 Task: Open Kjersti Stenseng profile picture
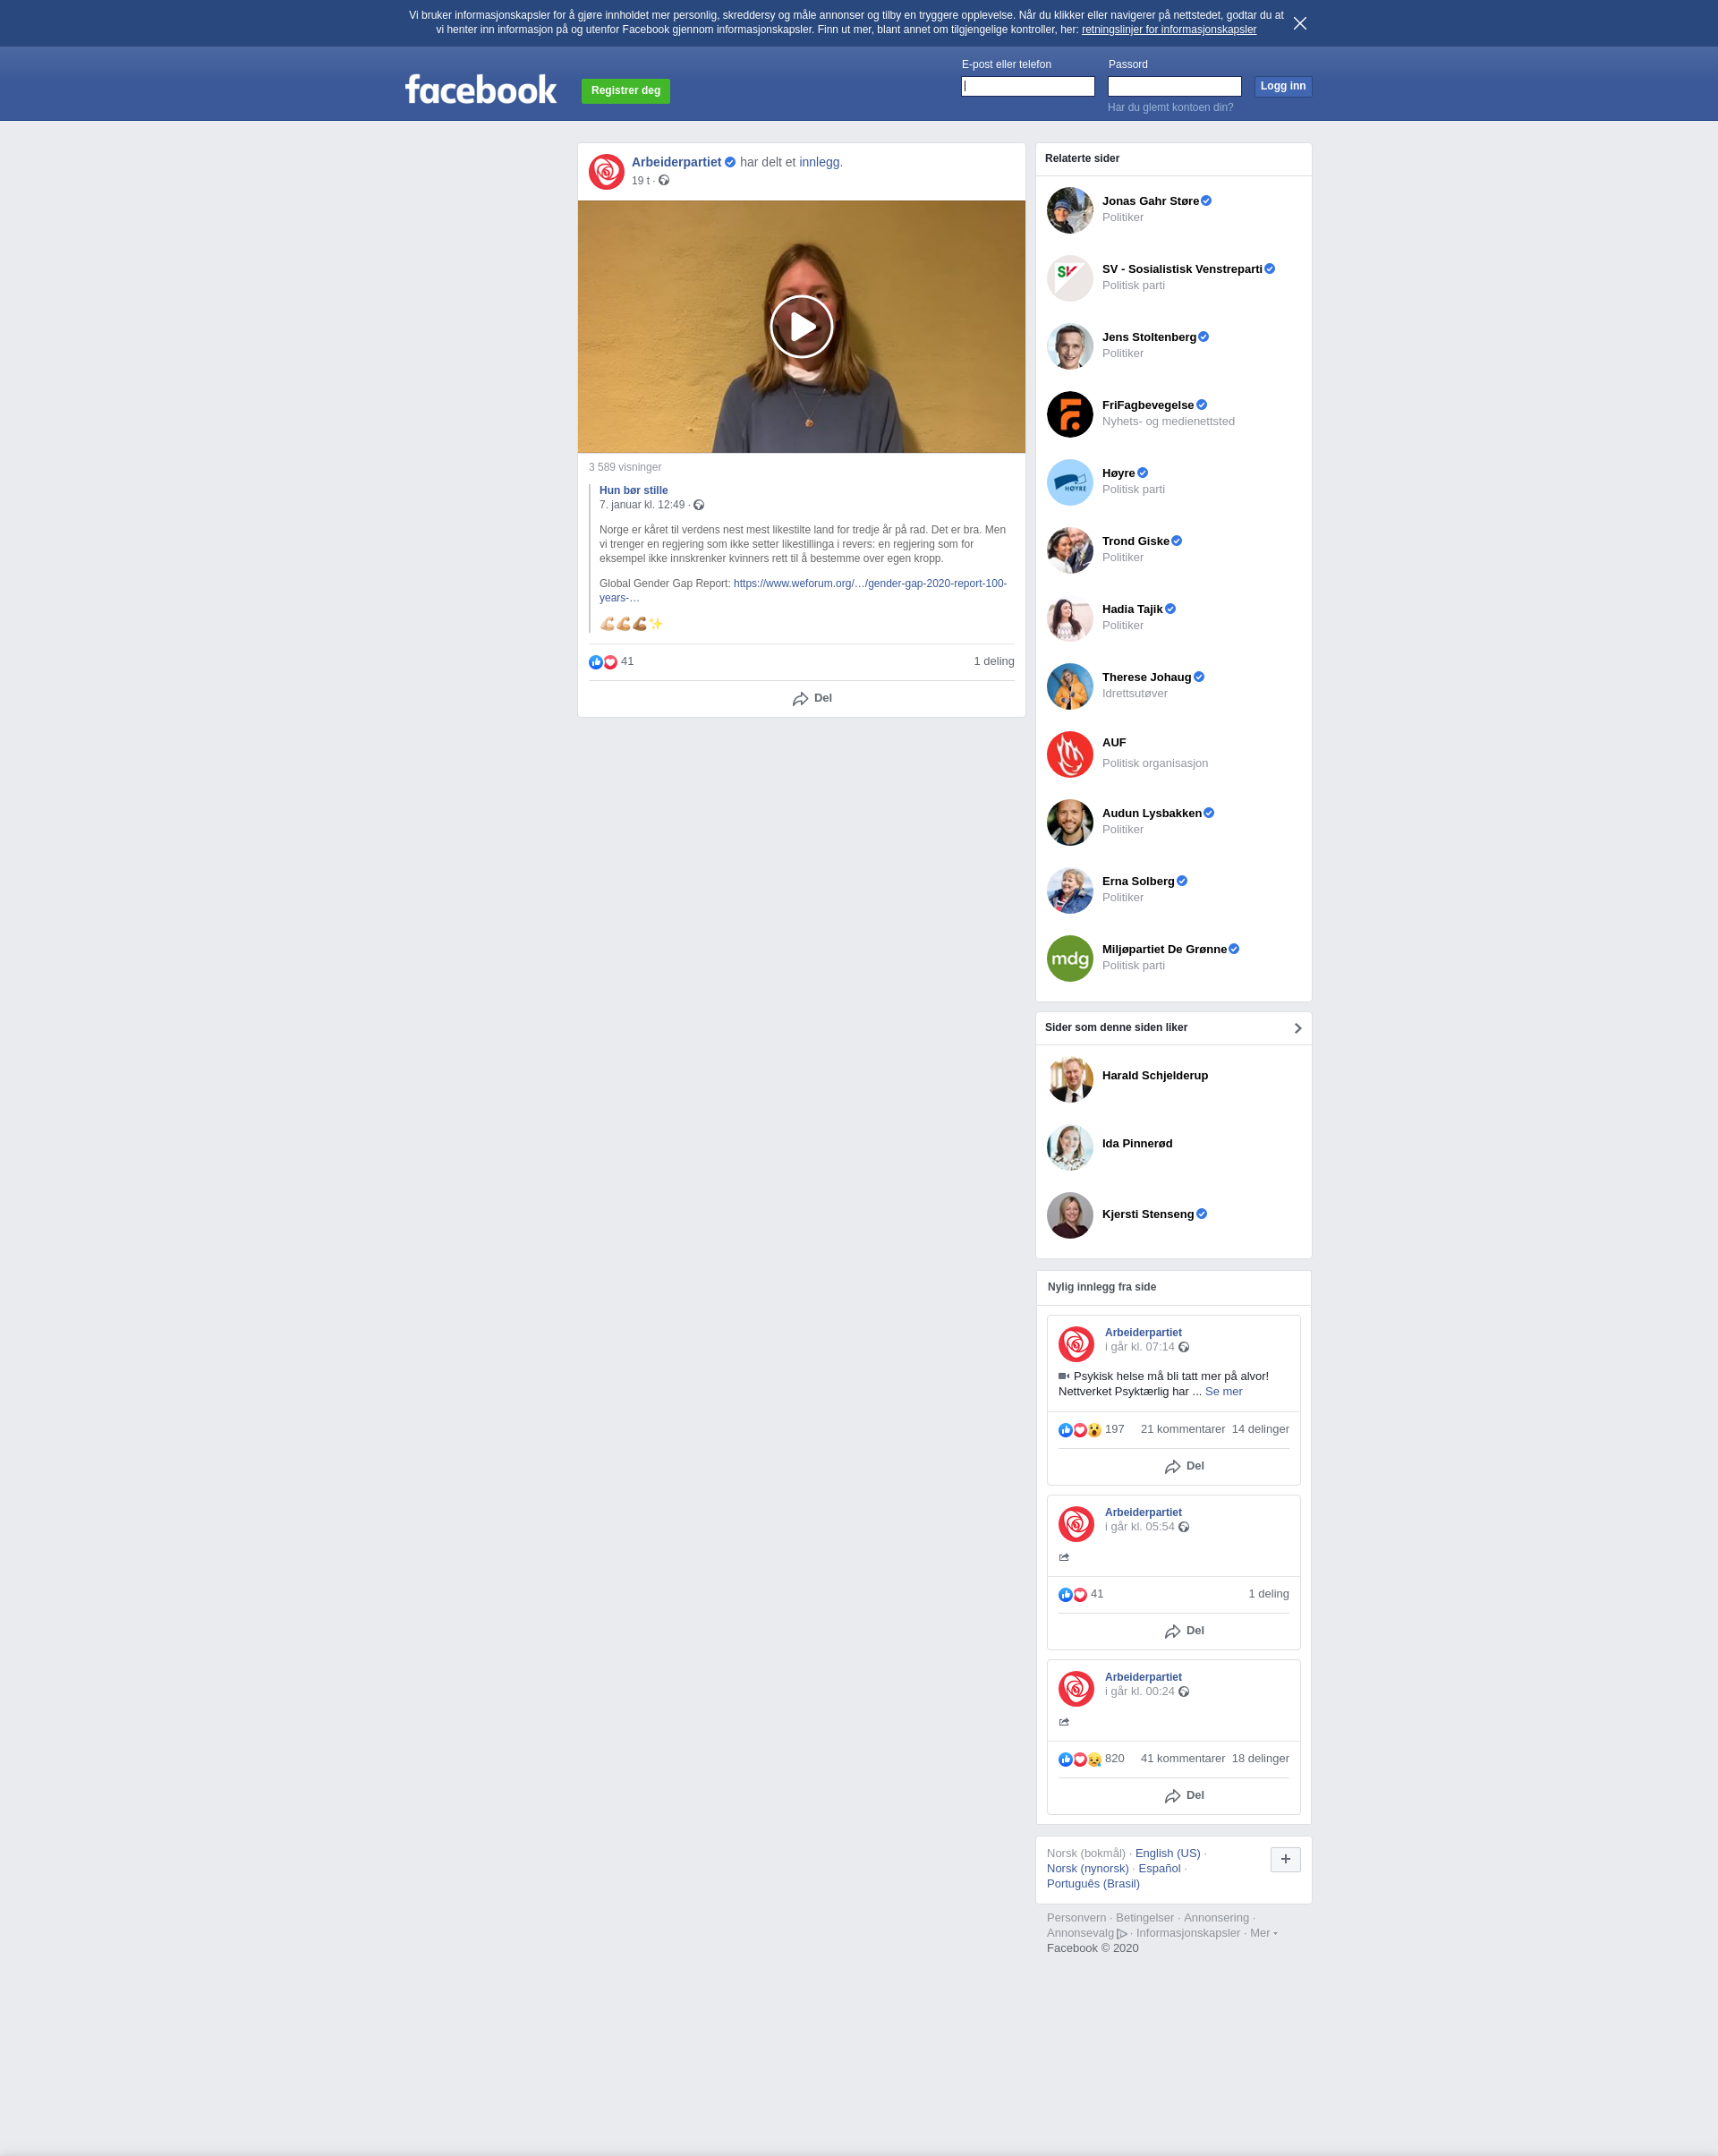(x=1069, y=1215)
